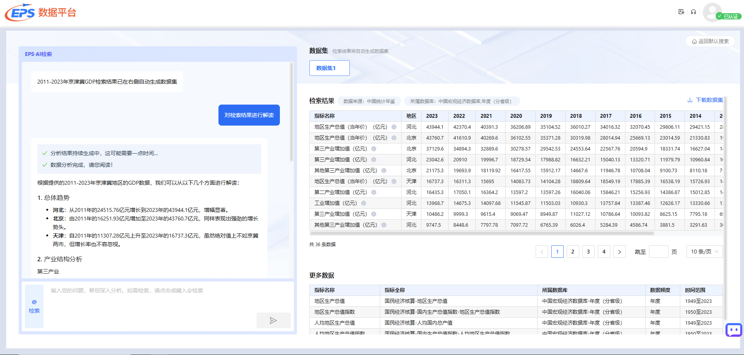Click the AI chat panel vertical scrollbar

292,113
